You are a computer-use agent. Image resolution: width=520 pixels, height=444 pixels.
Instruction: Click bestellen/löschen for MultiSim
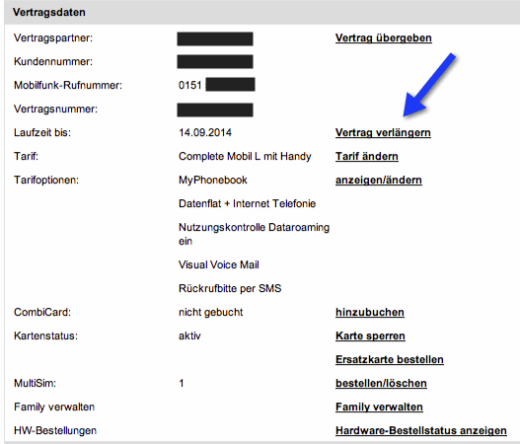pos(381,383)
